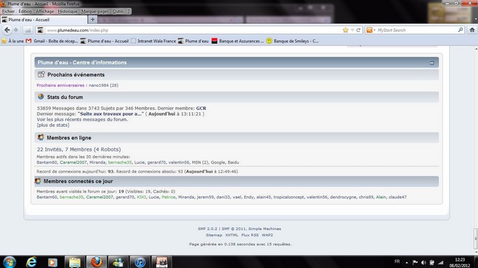Open last message Suite aux travaux pour a...
Image resolution: width=478 pixels, height=268 pixels.
pyautogui.click(x=111, y=114)
